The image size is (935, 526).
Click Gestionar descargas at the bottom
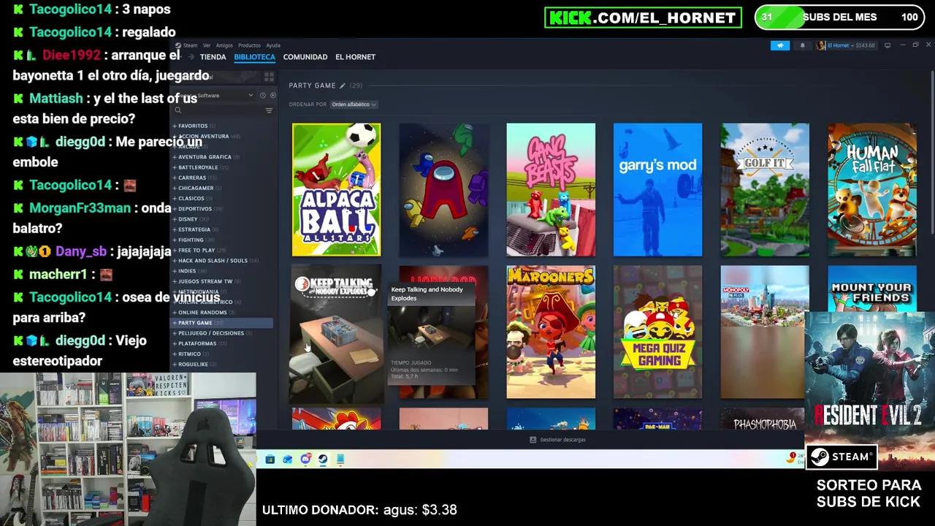pyautogui.click(x=558, y=440)
